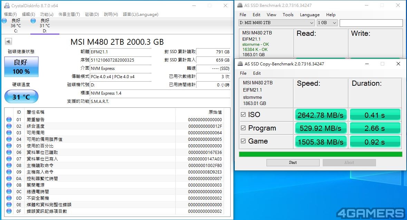
Task: Click status orb for attribute 0D row
Action: pos(9,198)
